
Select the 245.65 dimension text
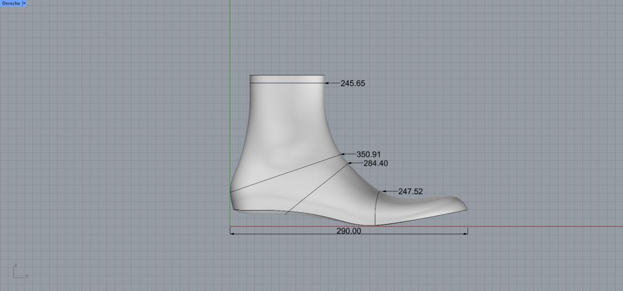click(353, 83)
